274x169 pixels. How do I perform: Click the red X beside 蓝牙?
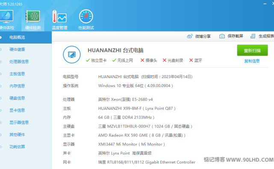[x=191, y=60]
